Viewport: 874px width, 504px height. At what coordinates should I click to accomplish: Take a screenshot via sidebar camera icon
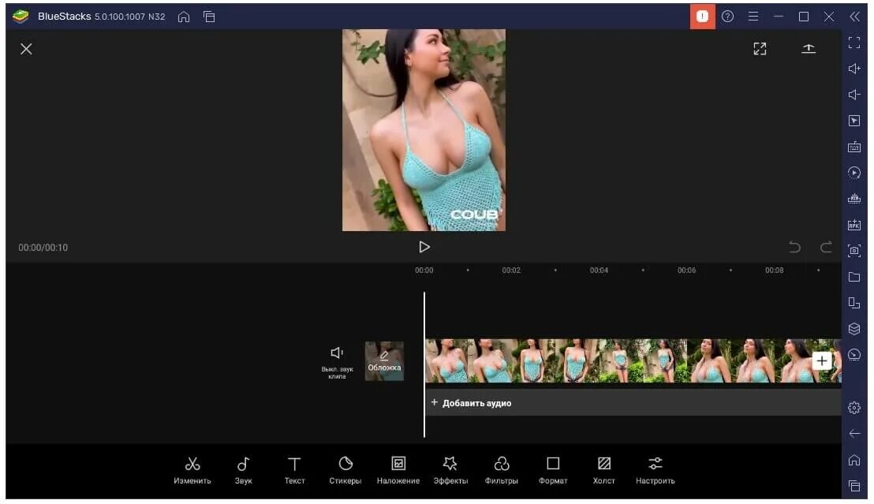[854, 251]
